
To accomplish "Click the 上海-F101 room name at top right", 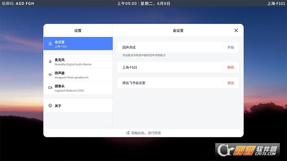I will [x=276, y=4].
